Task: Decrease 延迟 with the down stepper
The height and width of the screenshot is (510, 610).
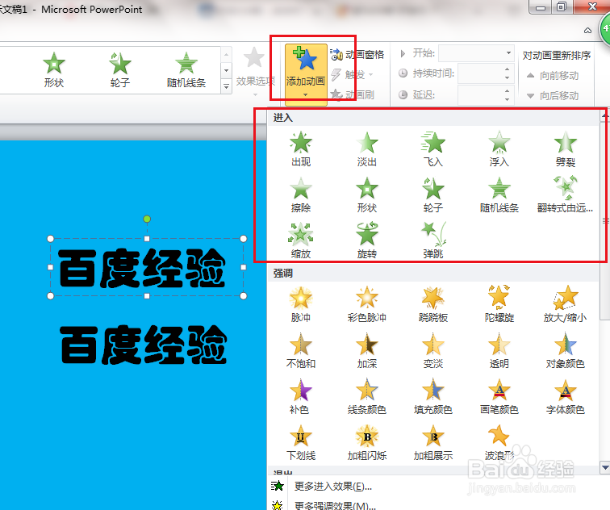Action: tap(507, 99)
